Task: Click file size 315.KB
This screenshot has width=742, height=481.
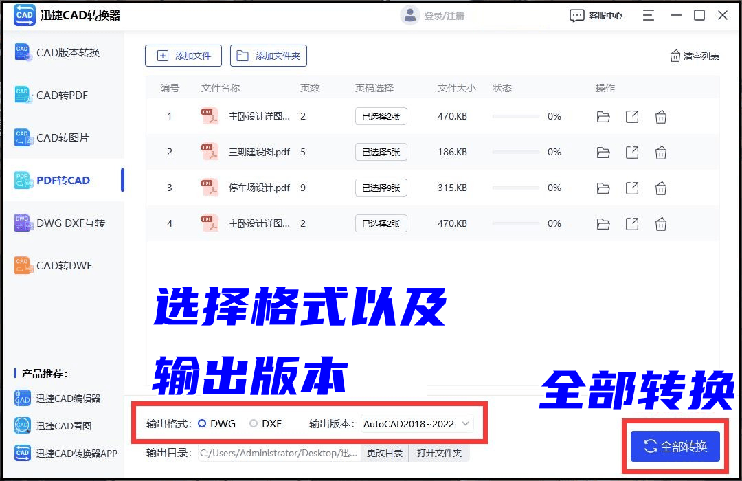Action: (x=452, y=188)
